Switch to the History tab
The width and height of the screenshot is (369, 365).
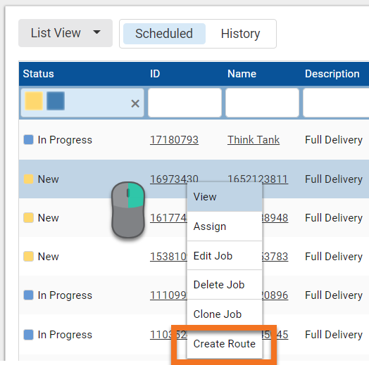coord(240,34)
